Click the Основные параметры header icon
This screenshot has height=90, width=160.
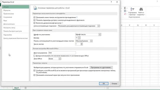coord(35,8)
